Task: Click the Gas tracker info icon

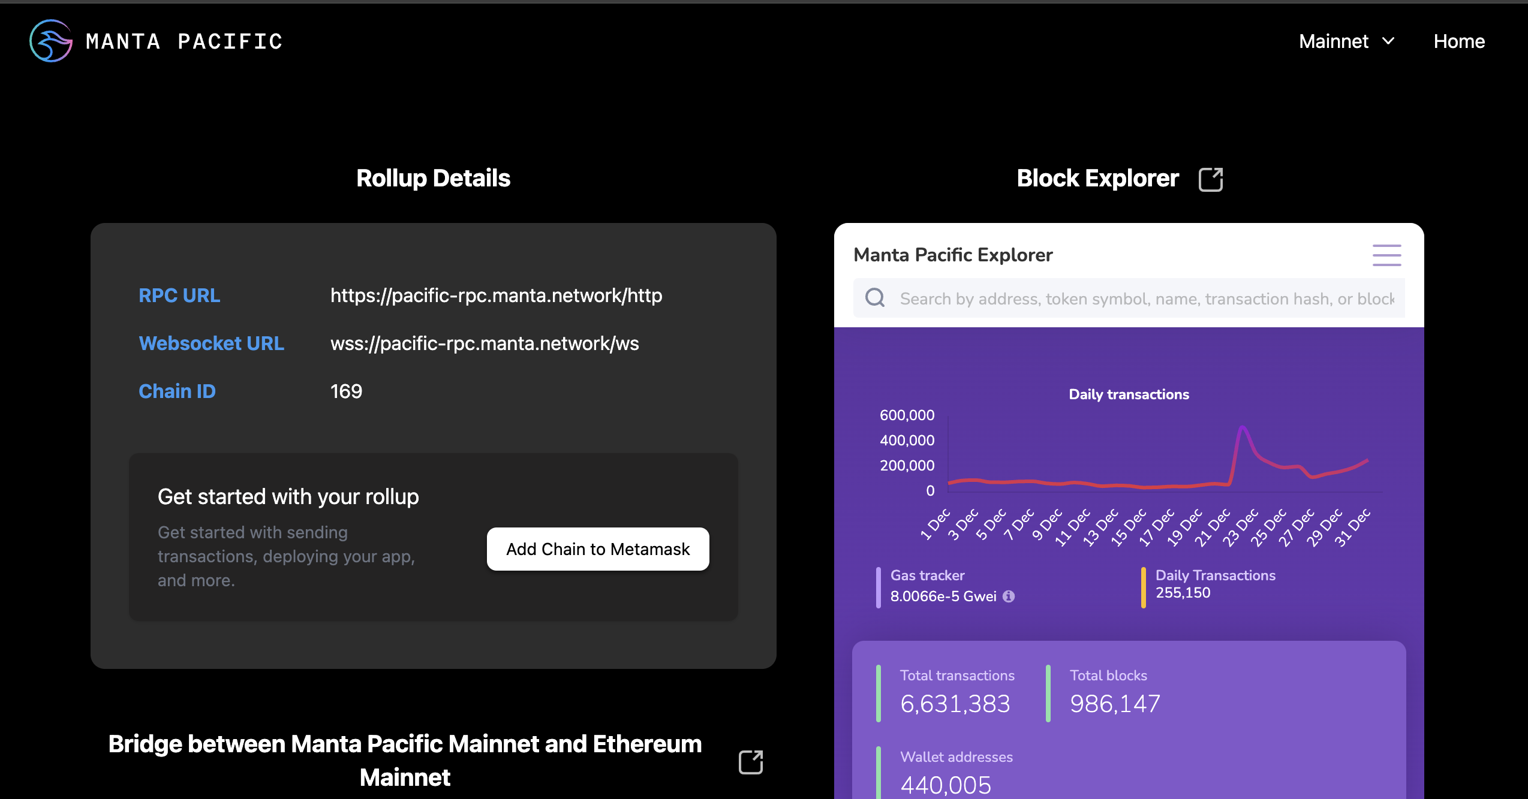Action: click(x=1009, y=596)
